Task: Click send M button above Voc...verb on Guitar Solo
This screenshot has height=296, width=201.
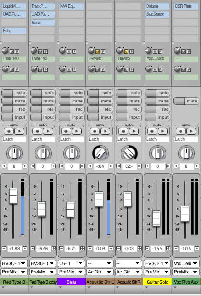Action: (155, 51)
